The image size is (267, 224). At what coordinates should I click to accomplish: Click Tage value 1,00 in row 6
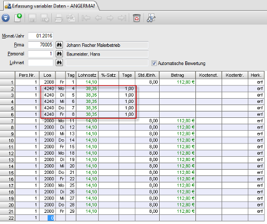point(127,114)
